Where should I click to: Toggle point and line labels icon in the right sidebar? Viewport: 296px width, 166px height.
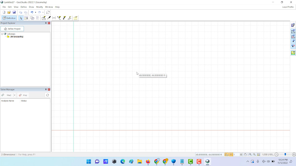(293, 46)
